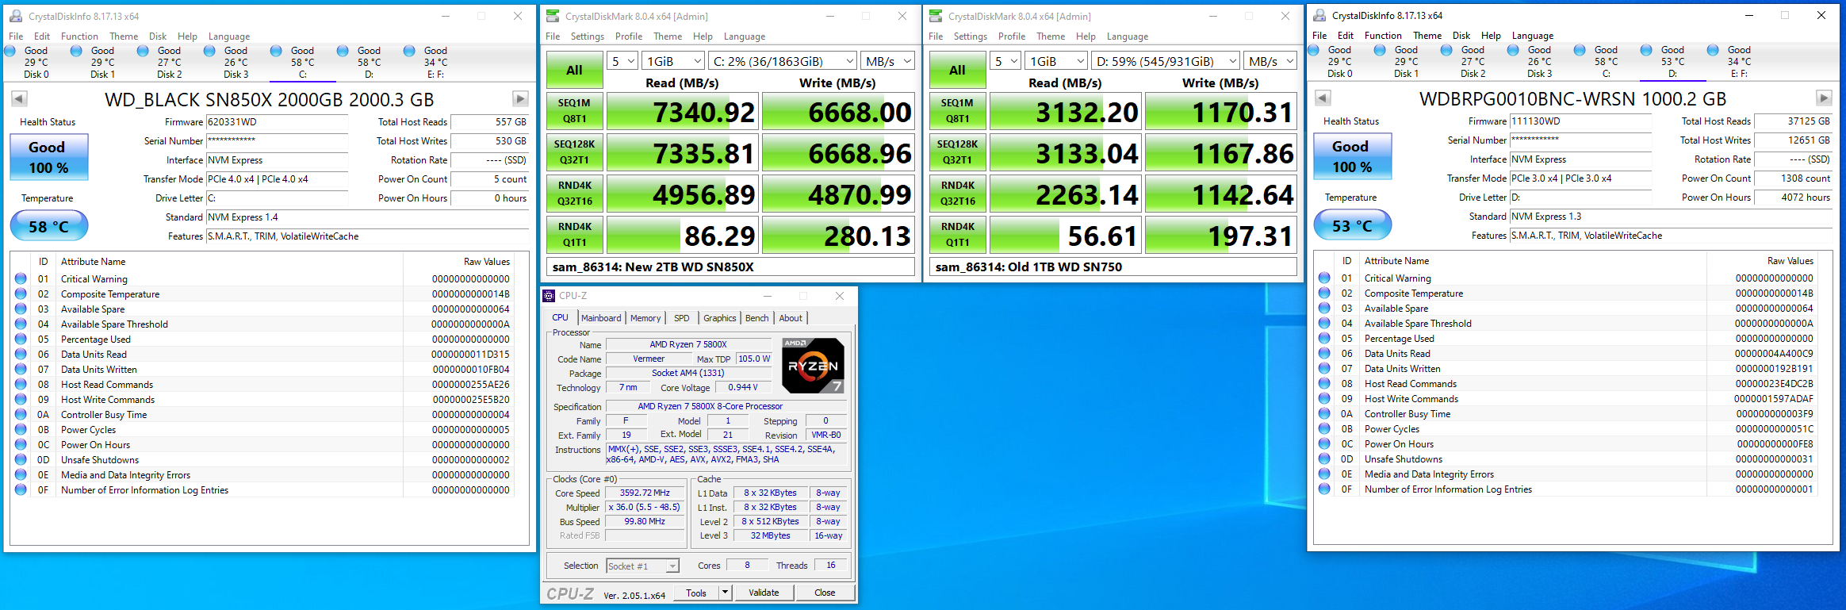Screen dimensions: 1846x610
Task: Click the Close button in CPU-Z
Action: click(x=825, y=593)
